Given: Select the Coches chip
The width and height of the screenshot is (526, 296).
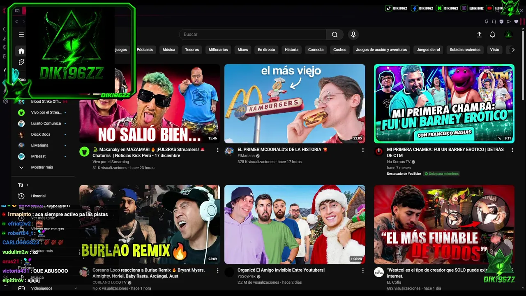Looking at the screenshot, I should (x=340, y=50).
